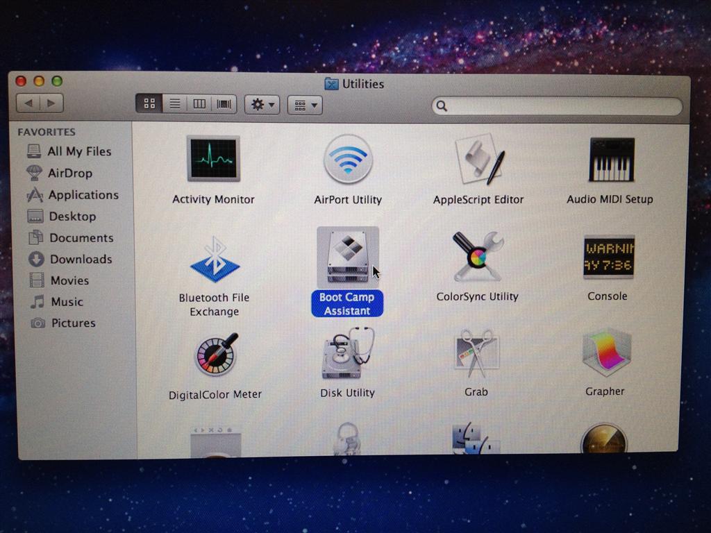Screen dimensions: 711x533
Task: Select the AppleScript Editor icon
Action: click(x=480, y=159)
